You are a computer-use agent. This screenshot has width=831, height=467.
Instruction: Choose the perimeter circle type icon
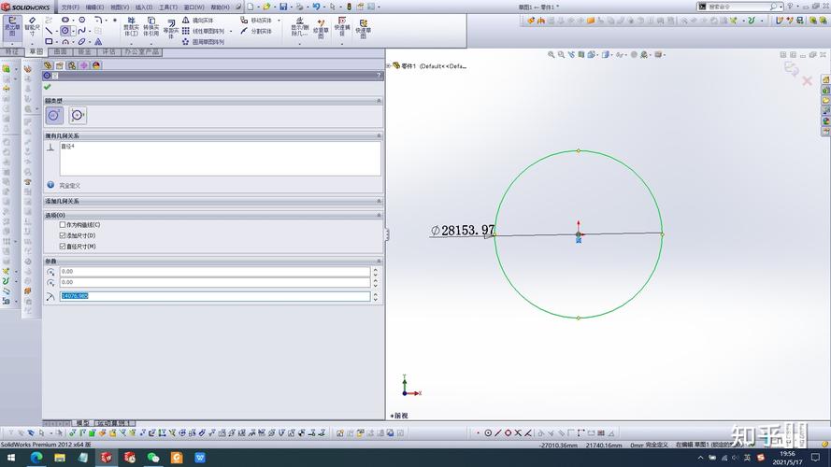click(x=78, y=116)
